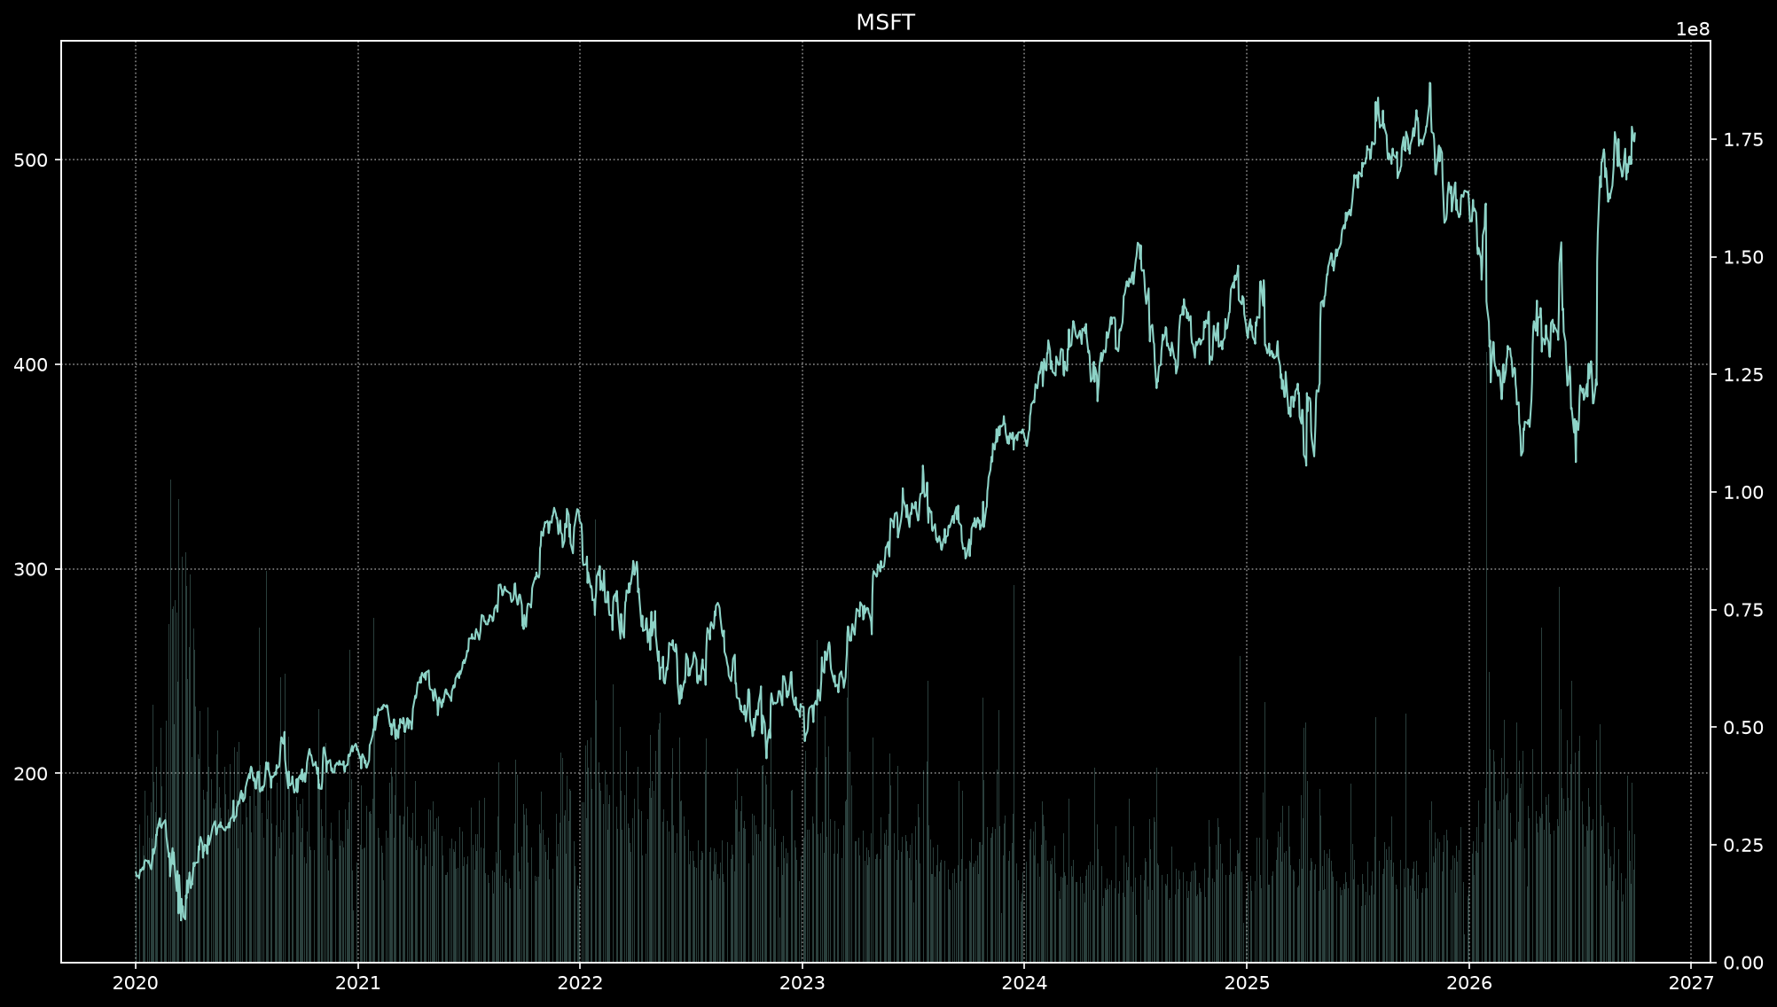The height and width of the screenshot is (1007, 1777).
Task: Click the 200 price axis label
Action: tap(32, 774)
